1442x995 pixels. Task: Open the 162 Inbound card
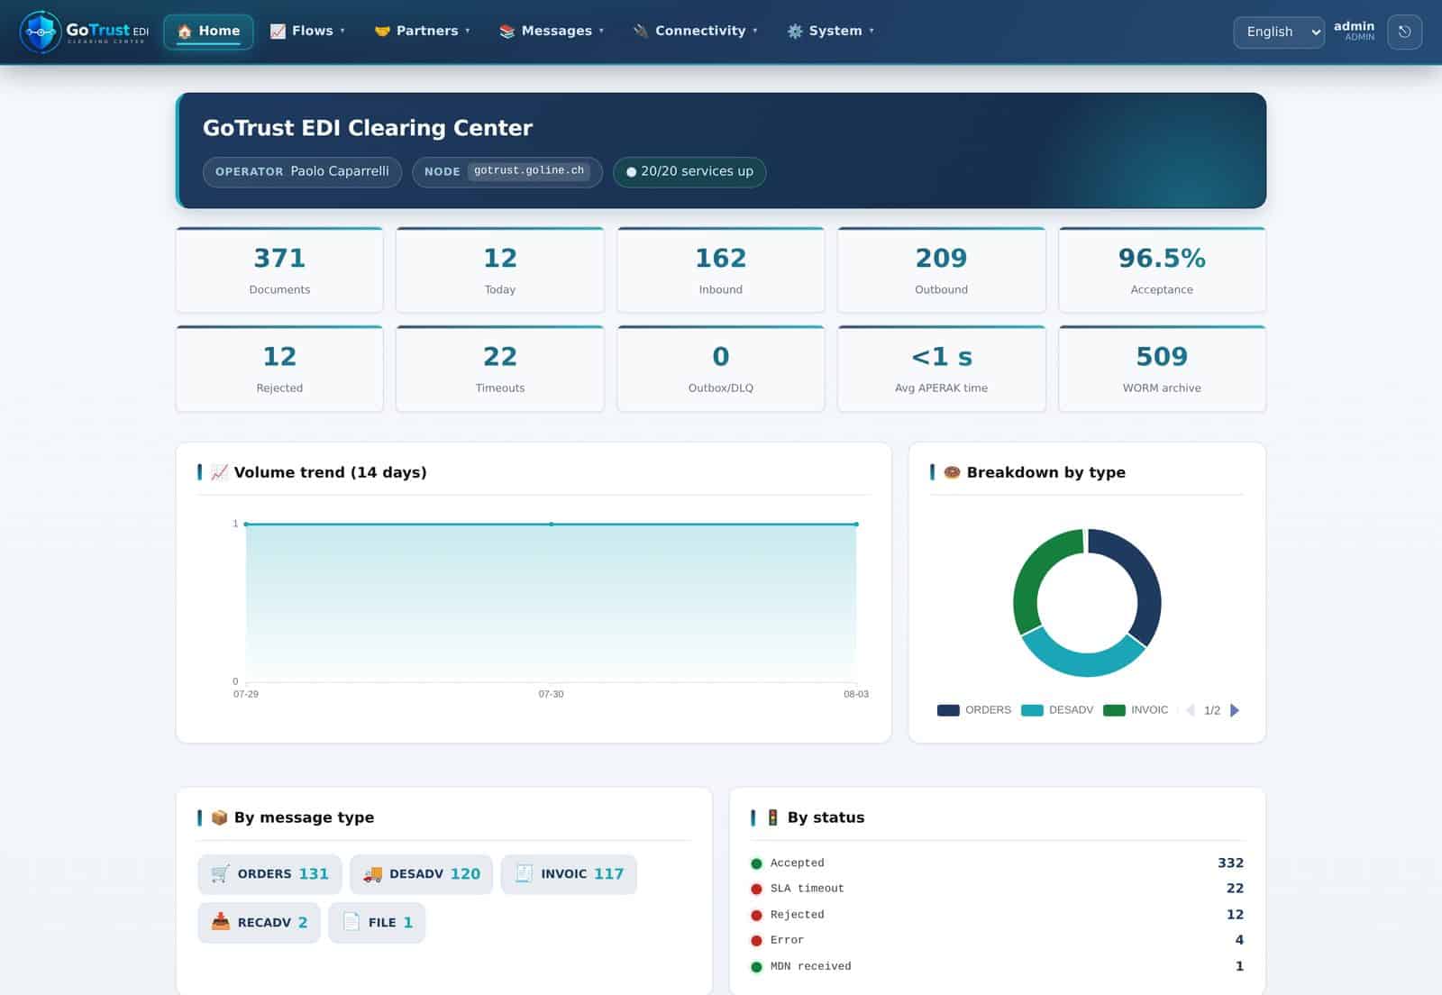(x=721, y=270)
